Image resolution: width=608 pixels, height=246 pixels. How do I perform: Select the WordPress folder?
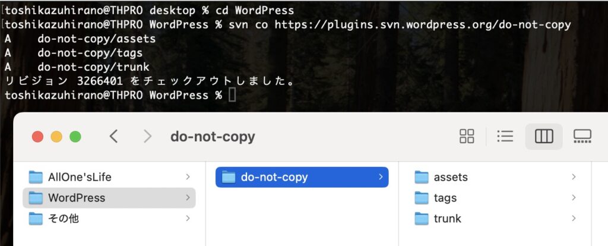[109, 198]
